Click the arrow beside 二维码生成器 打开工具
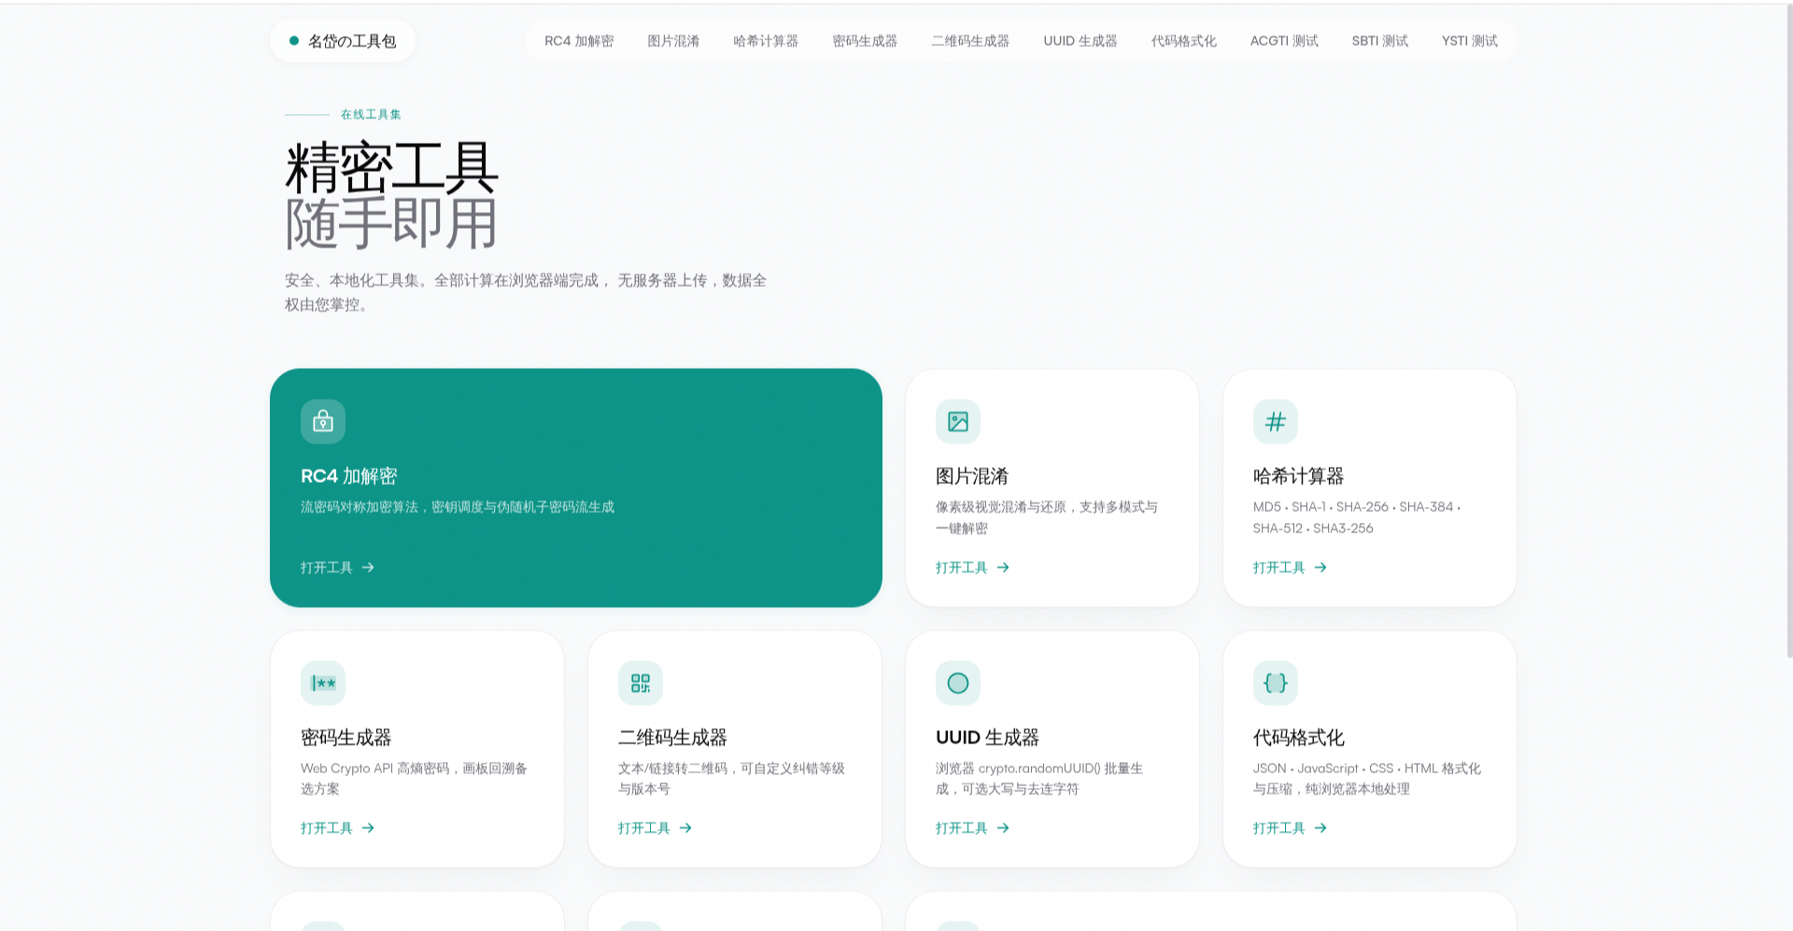The height and width of the screenshot is (931, 1793). click(x=685, y=827)
